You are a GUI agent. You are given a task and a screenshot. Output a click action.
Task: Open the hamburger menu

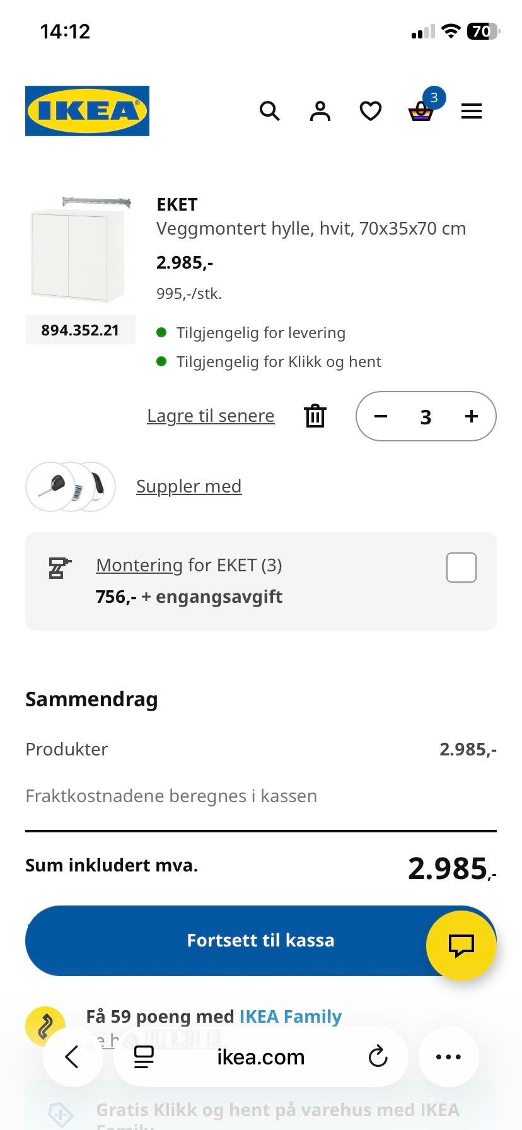coord(472,112)
